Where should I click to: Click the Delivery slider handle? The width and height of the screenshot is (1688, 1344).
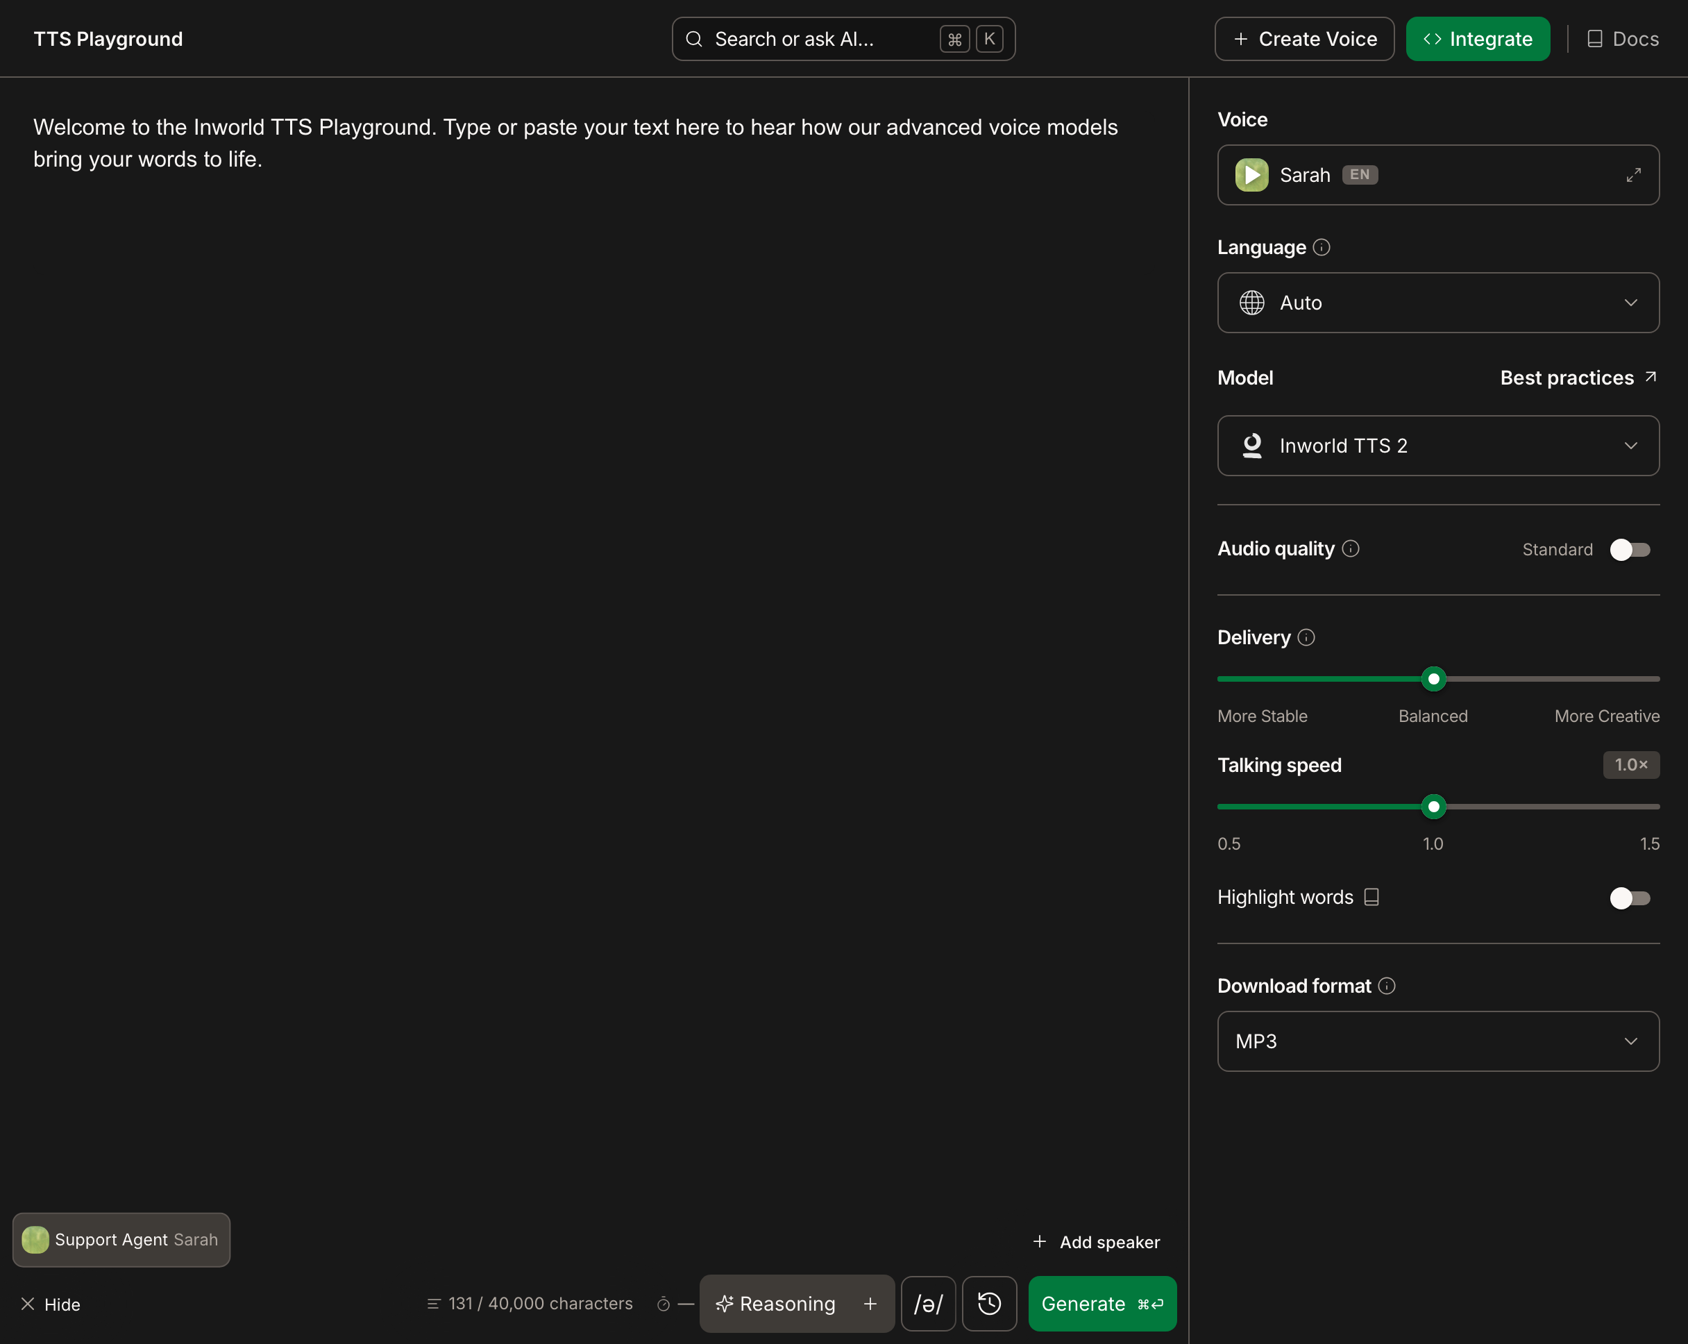point(1433,679)
